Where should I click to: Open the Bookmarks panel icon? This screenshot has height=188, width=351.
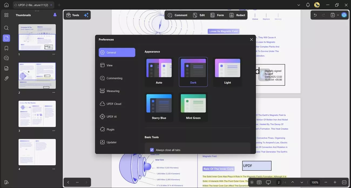pos(6,48)
